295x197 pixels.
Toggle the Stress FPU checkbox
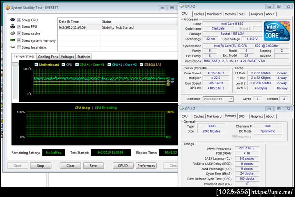click(x=19, y=26)
